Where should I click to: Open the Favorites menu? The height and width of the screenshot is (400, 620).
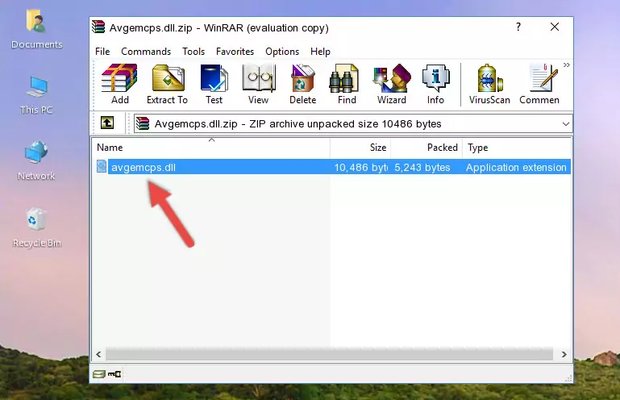tap(235, 52)
